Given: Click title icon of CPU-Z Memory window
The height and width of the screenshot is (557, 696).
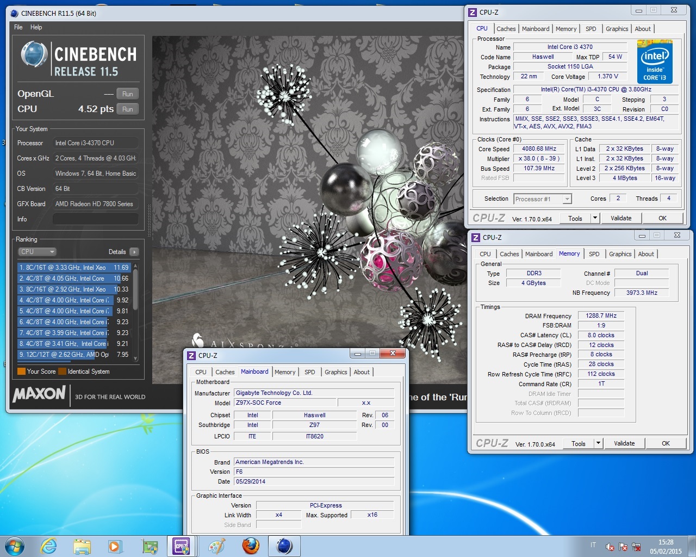Looking at the screenshot, I should pos(476,237).
